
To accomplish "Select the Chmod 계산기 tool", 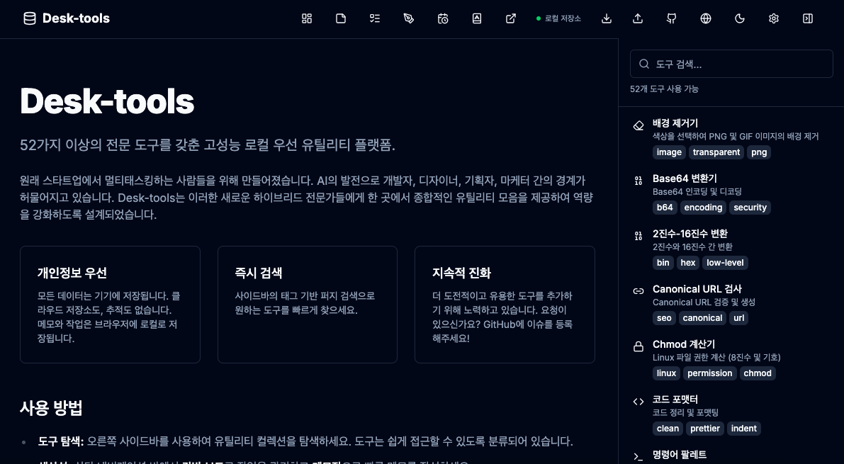I will pyautogui.click(x=683, y=344).
